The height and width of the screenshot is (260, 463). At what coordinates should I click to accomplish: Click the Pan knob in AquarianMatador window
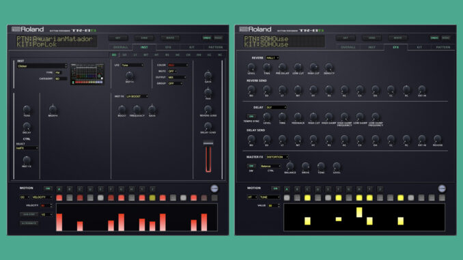pyautogui.click(x=208, y=92)
